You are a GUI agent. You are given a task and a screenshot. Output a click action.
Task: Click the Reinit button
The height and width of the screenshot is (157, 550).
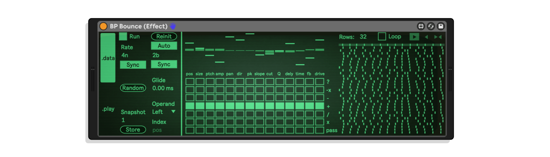click(164, 36)
